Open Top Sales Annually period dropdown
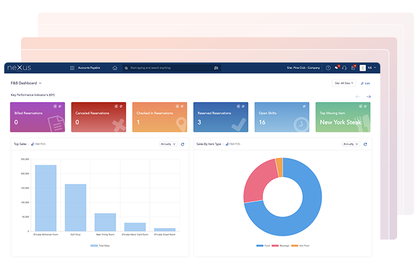420x263 pixels. pos(168,144)
